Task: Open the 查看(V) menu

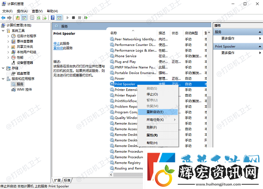Action: (37, 11)
